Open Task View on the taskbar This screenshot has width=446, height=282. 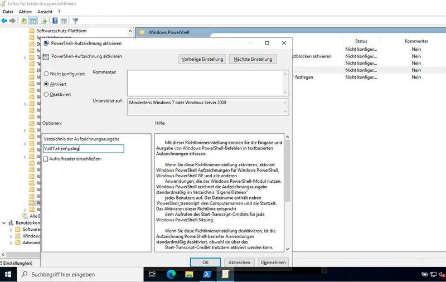[152, 274]
